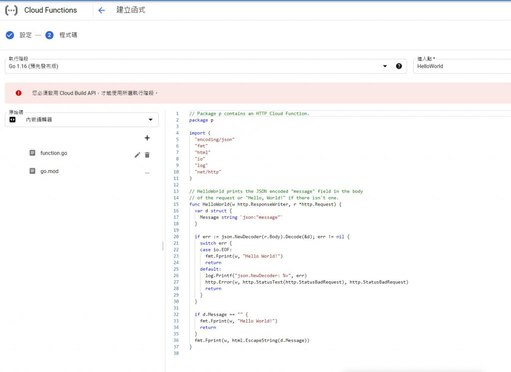This screenshot has height=372, width=511.
Task: Click the "encoding/json" import line
Action: pos(215,140)
